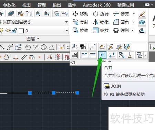Open the layer 0 list dropdown arrow
The height and width of the screenshot is (130, 155).
(66, 31)
